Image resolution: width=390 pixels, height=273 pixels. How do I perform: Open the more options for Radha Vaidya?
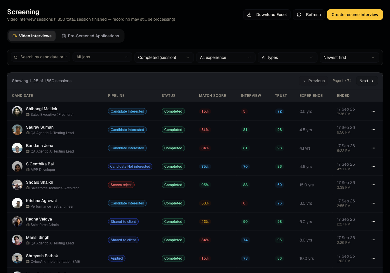373,222
